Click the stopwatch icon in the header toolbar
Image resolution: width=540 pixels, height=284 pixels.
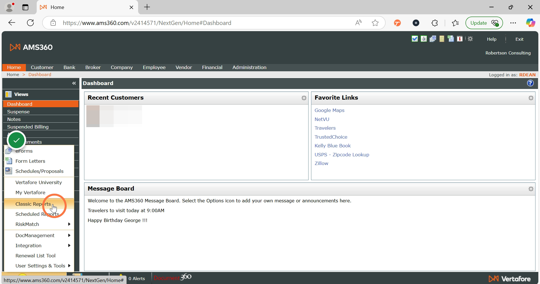(424, 39)
